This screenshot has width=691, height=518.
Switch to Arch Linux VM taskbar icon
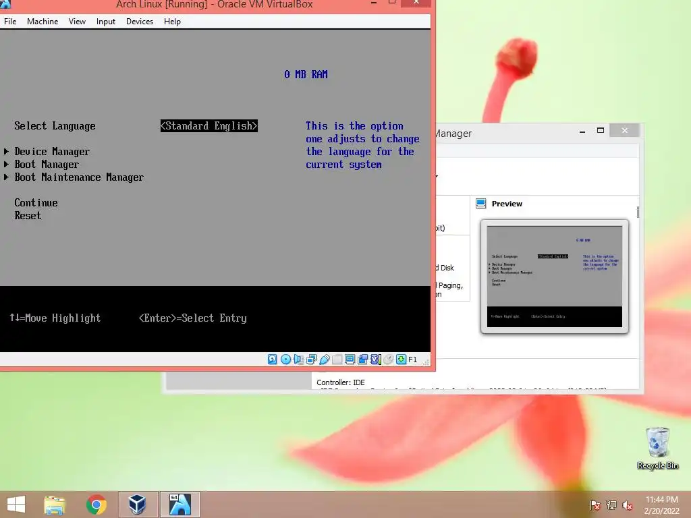pos(179,505)
